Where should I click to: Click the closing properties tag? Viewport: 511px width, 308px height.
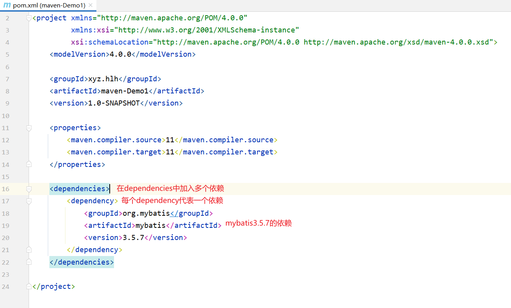(x=77, y=165)
